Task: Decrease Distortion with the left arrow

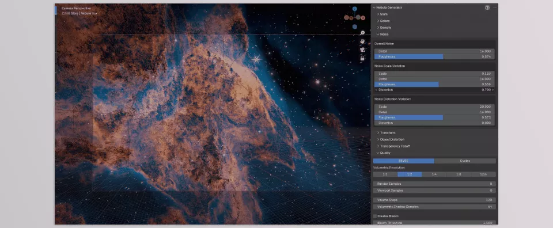Action: point(376,90)
